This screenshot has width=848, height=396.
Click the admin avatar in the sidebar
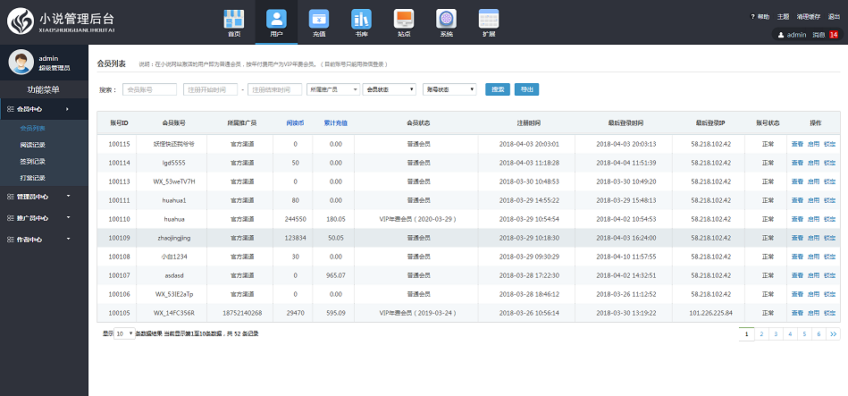(x=21, y=62)
